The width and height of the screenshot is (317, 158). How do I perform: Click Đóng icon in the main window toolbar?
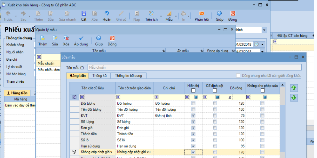(233, 13)
